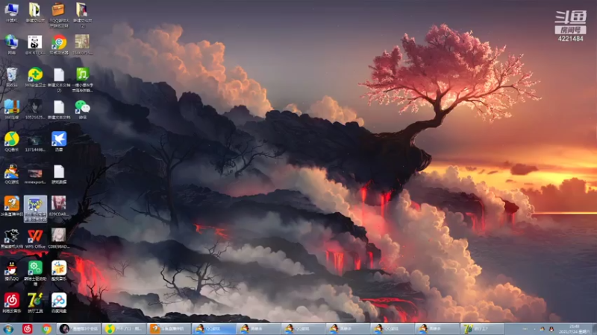Screen dimensions: 597x335
Task: Launch the WeChat desktop shortcut
Action: pyautogui.click(x=82, y=109)
